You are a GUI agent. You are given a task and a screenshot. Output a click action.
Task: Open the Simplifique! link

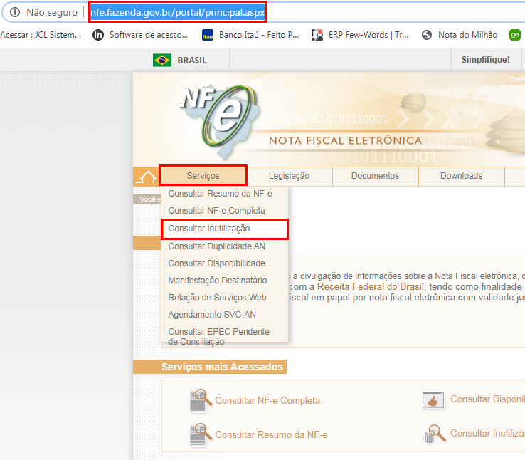pyautogui.click(x=485, y=60)
